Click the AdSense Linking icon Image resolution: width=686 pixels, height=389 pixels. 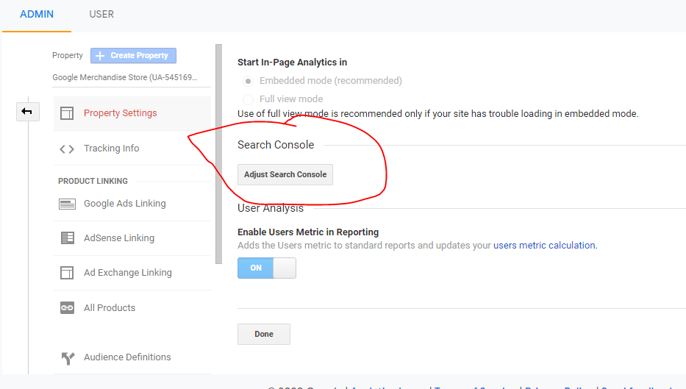[67, 238]
